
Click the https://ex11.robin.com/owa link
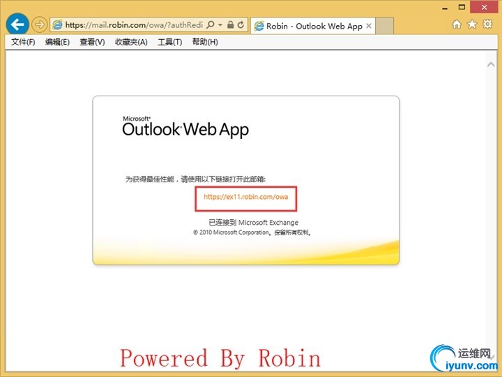(x=246, y=197)
